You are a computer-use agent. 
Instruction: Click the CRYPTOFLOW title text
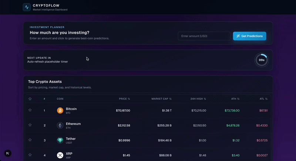[x=46, y=6]
